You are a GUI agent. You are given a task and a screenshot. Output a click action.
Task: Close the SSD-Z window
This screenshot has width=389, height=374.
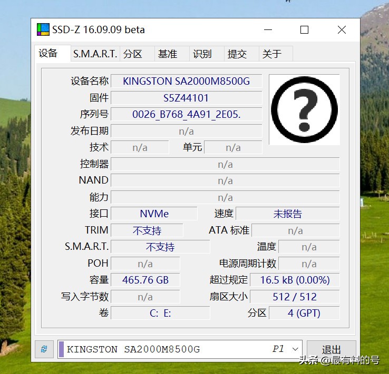coord(342,30)
